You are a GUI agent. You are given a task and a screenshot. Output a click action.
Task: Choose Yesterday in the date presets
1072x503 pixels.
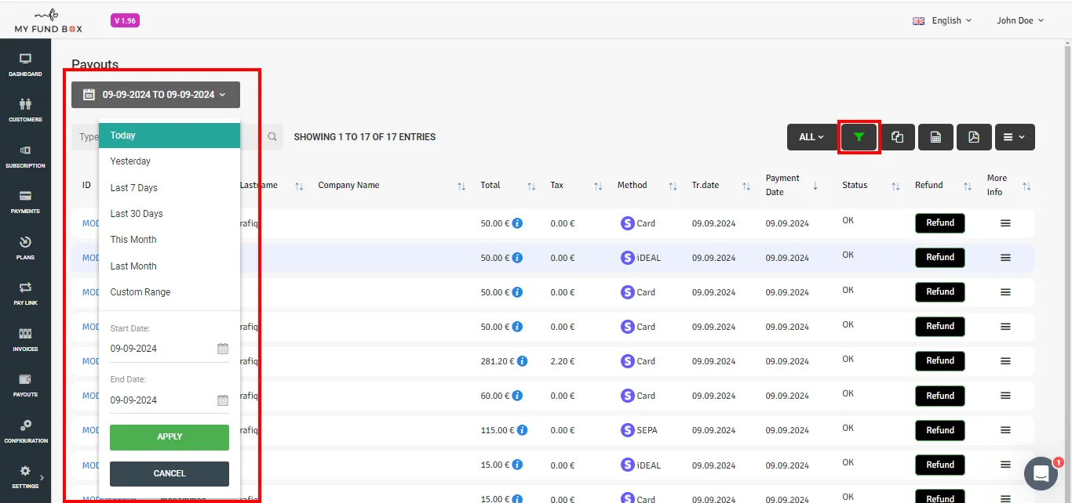pos(170,161)
